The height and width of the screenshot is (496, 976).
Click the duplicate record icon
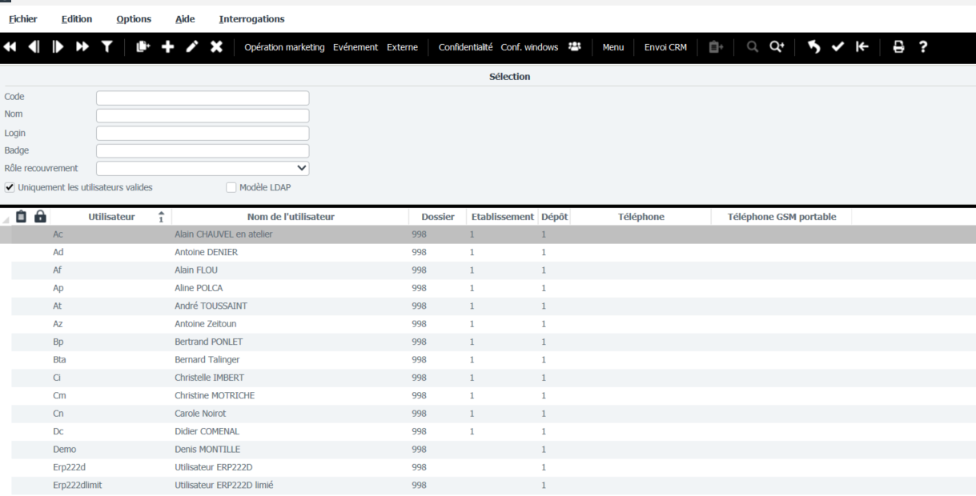point(143,47)
